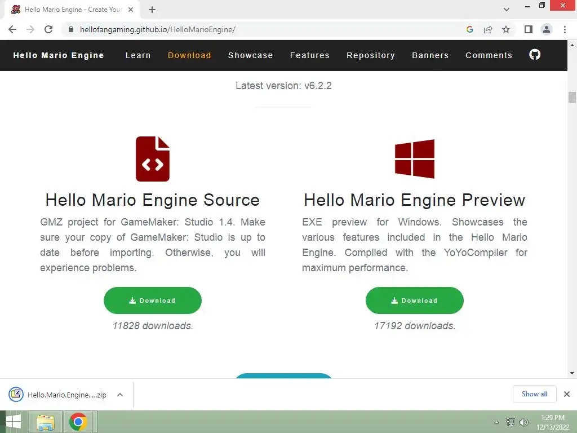The height and width of the screenshot is (433, 577).
Task: Open the Learn menu item
Action: [x=138, y=55]
